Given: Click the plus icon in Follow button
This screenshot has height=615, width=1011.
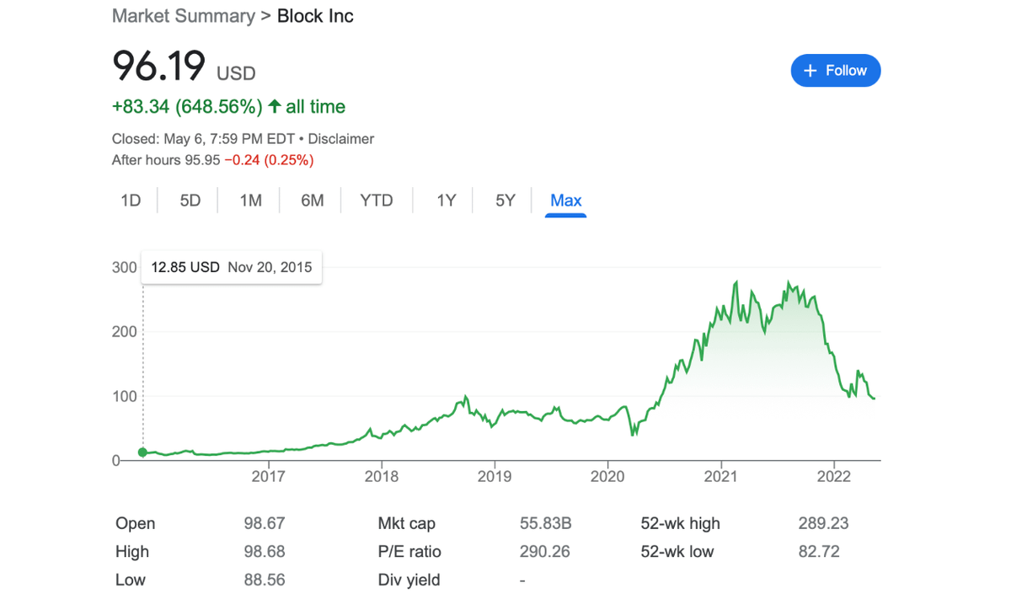Looking at the screenshot, I should [810, 71].
